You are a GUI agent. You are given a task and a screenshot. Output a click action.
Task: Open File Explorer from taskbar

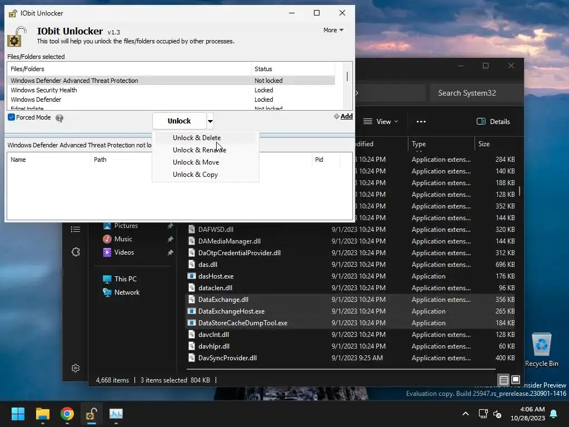[x=42, y=414]
